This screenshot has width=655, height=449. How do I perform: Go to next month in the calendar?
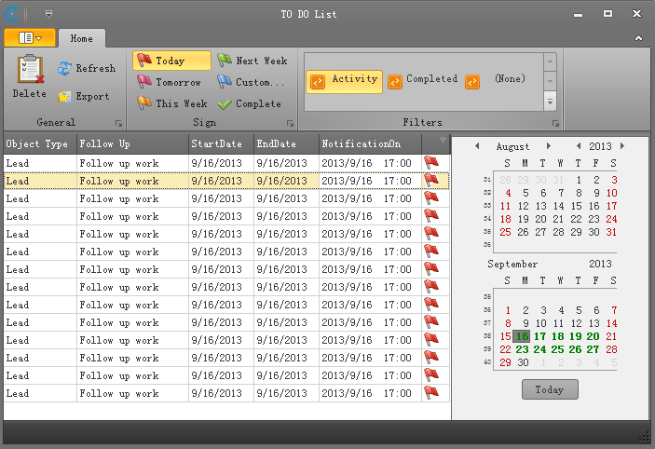click(549, 146)
